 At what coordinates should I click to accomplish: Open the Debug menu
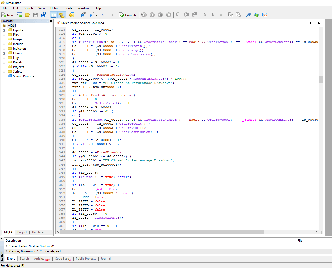[x=55, y=8]
